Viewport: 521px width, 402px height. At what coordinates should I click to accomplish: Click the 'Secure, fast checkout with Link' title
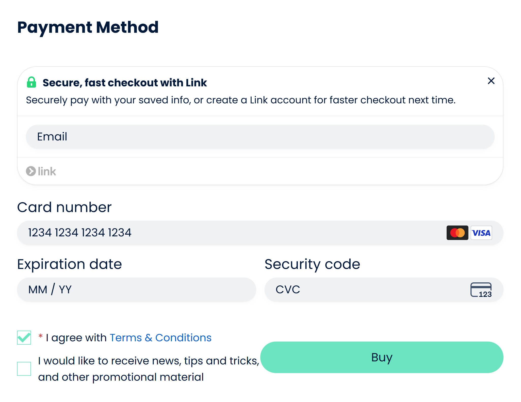[x=125, y=83]
